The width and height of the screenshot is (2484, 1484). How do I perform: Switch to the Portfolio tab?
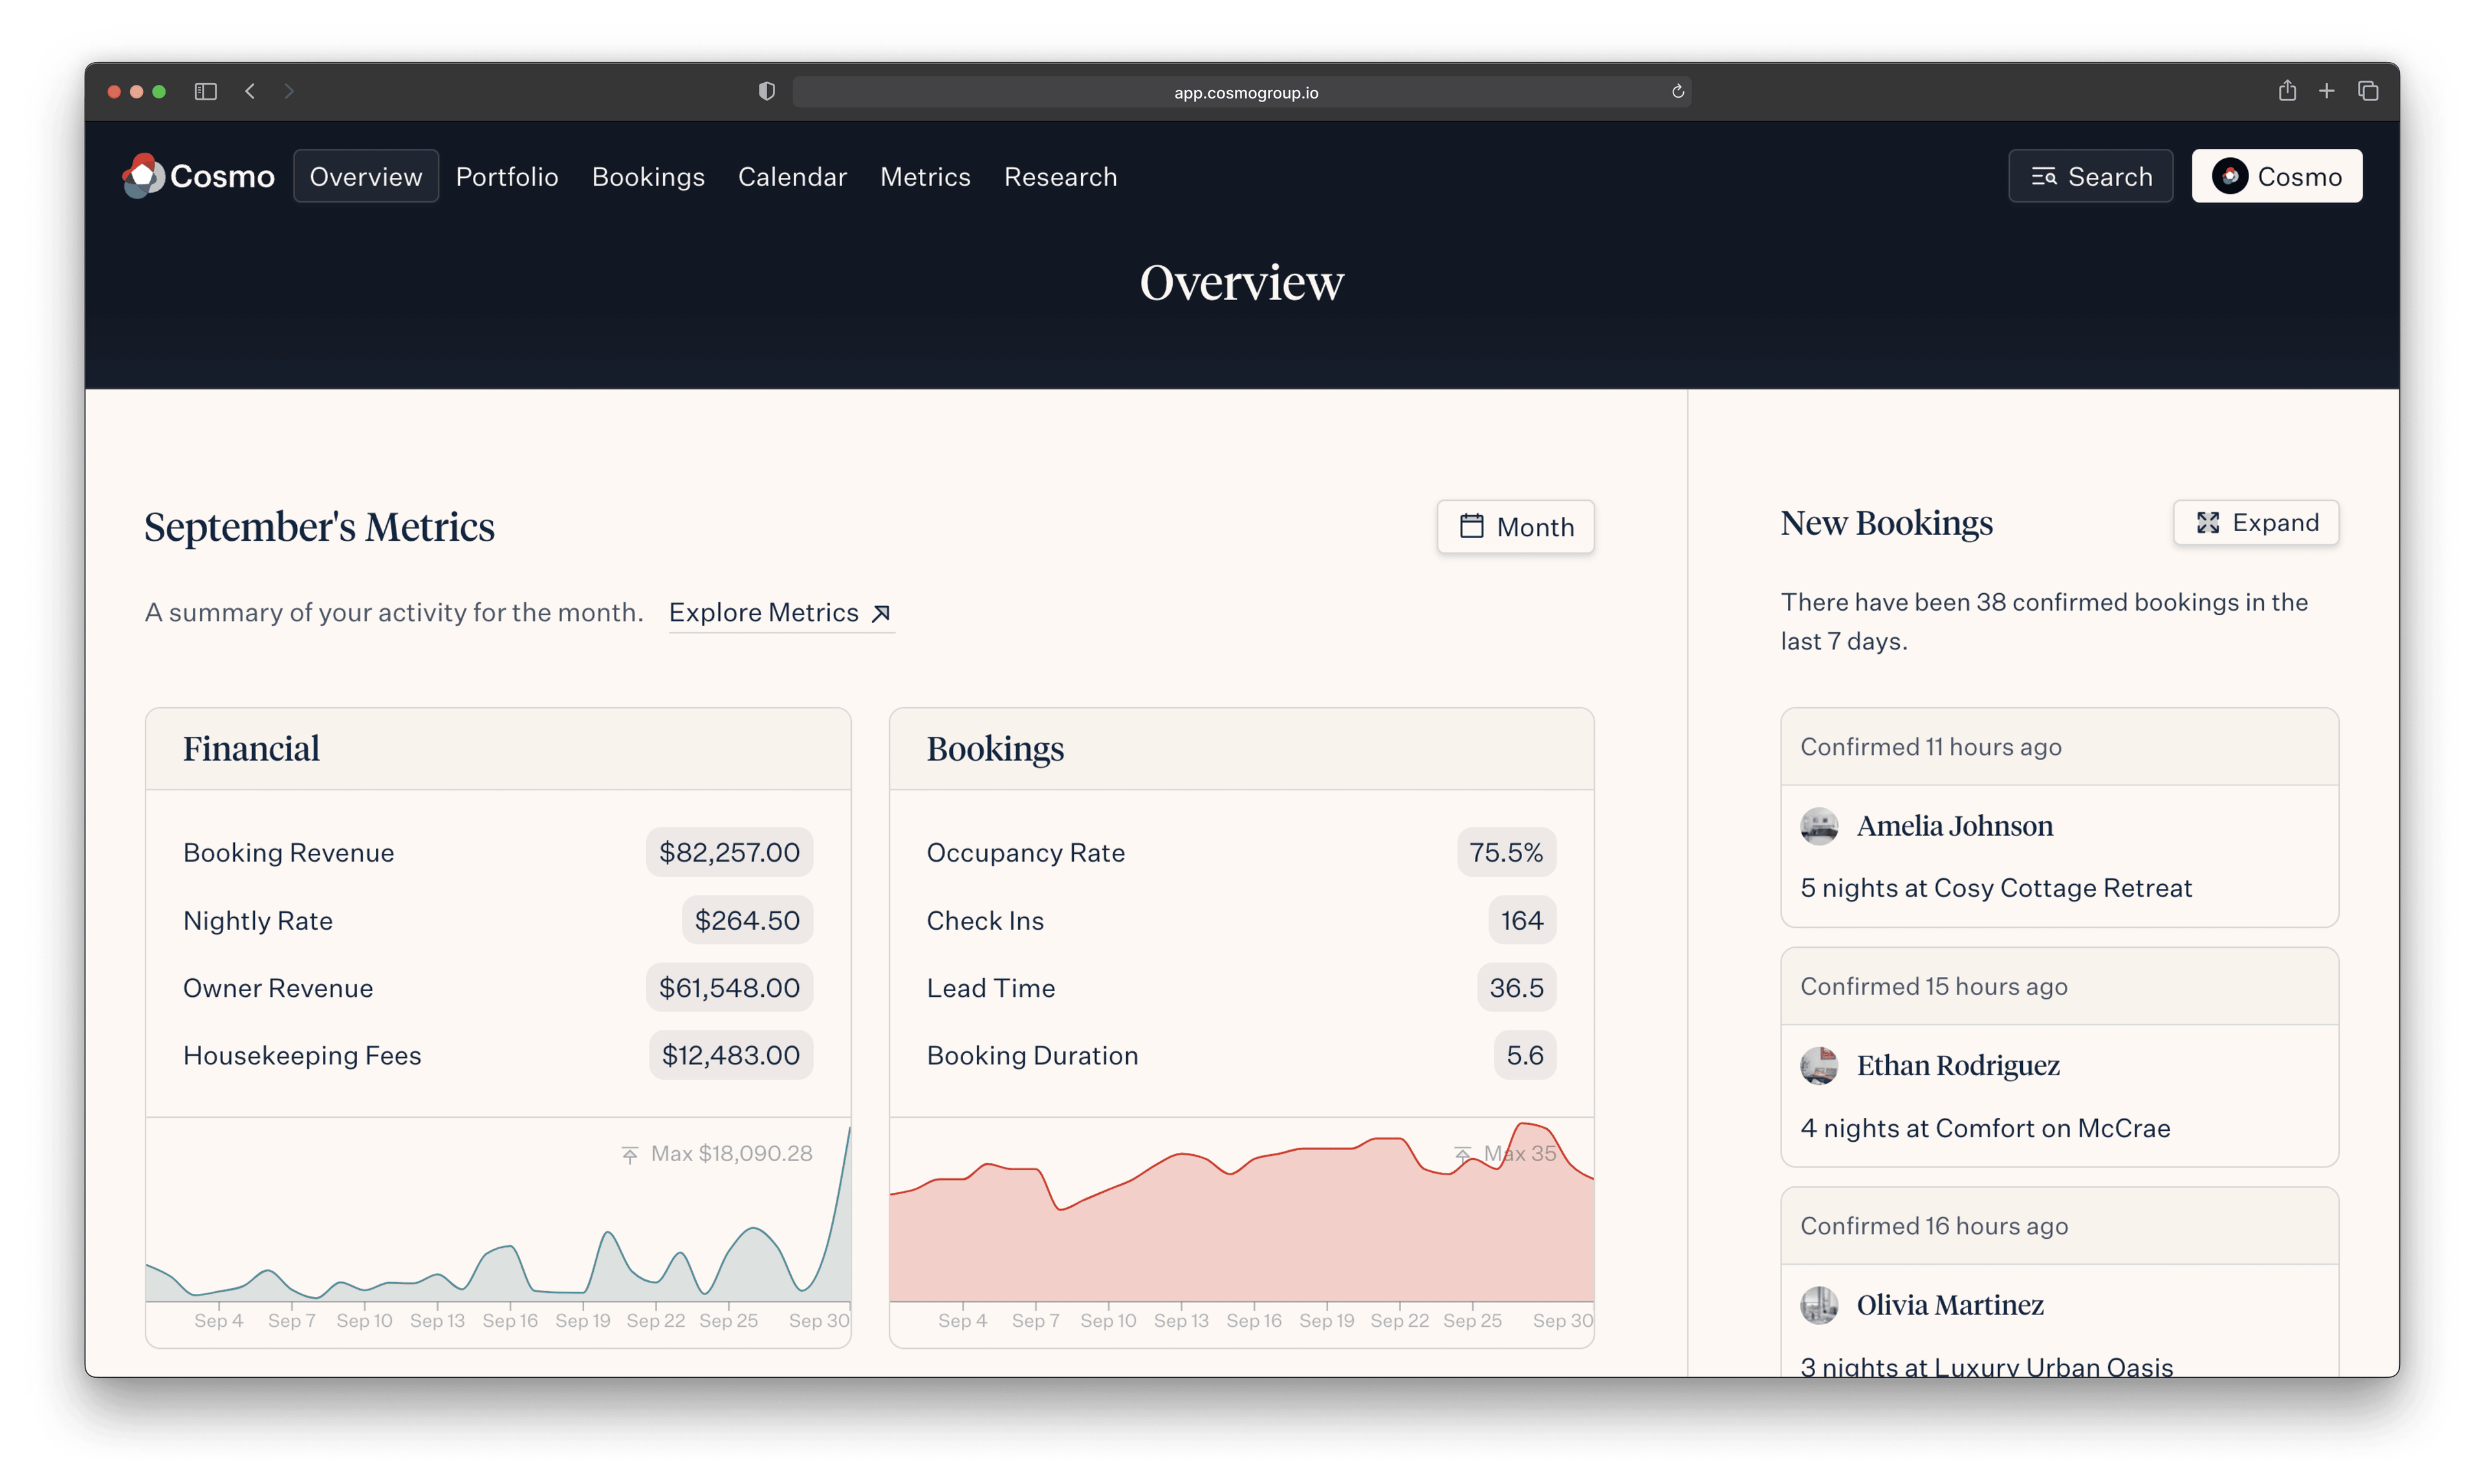(x=507, y=177)
